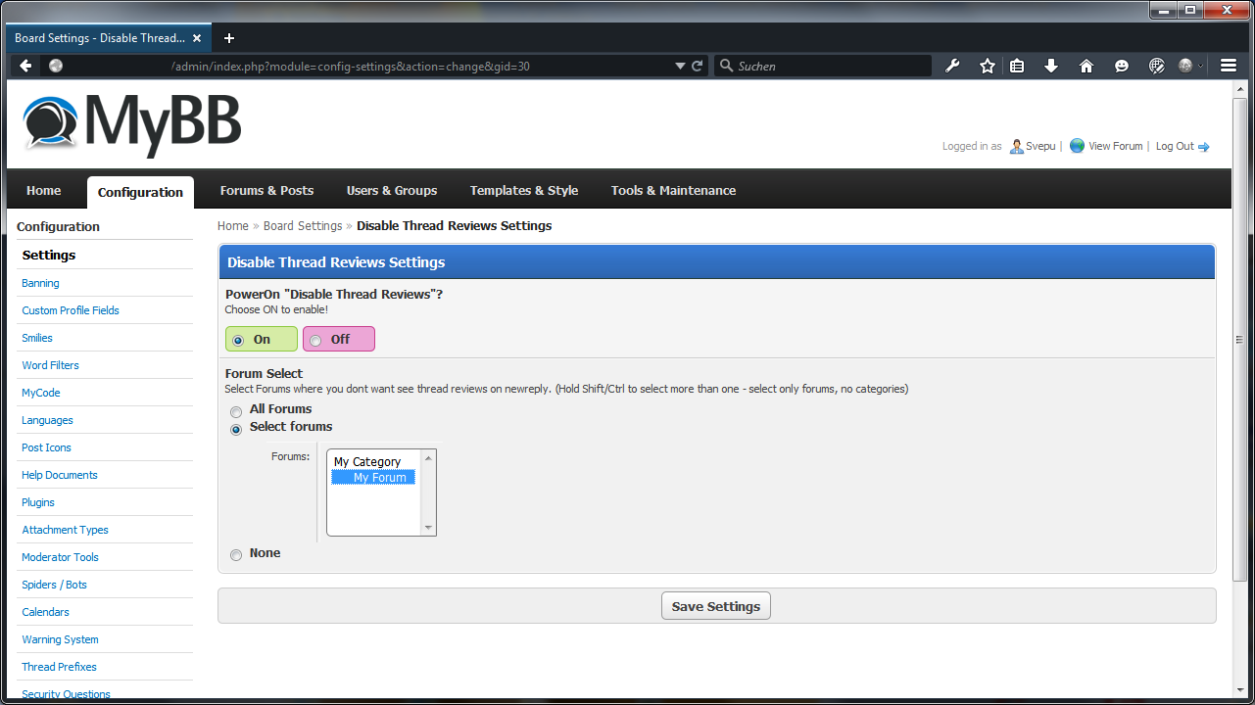
Task: Choose the Select forums radio option
Action: tap(236, 430)
